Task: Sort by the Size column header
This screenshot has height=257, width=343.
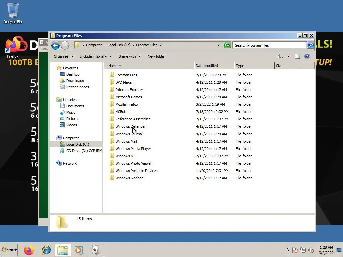Action: (x=288, y=66)
